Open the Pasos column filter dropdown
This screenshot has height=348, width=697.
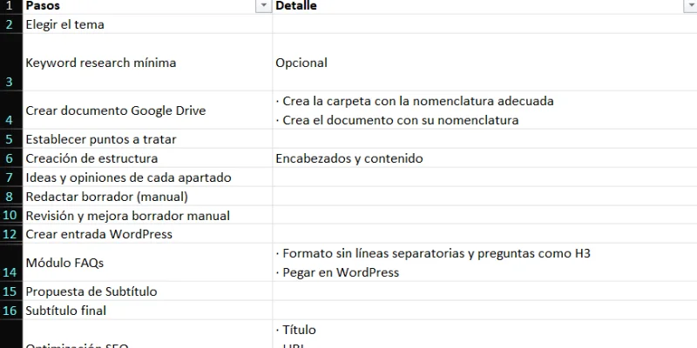coord(264,6)
